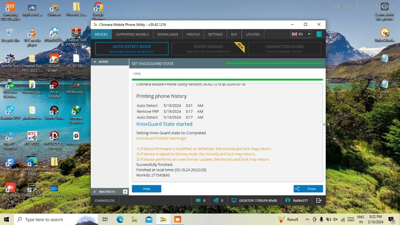Open the Chimera desktop shortcut
The height and width of the screenshot is (225, 400).
(x=54, y=10)
